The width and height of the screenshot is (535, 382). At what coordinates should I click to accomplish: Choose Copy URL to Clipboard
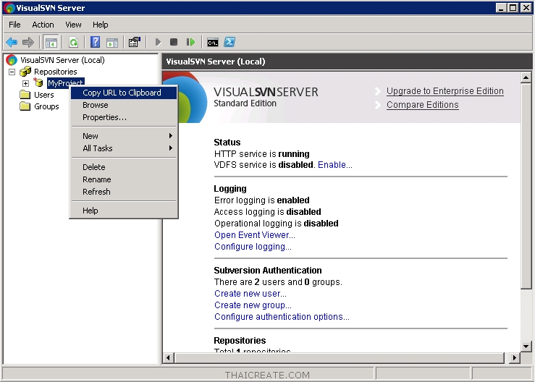(124, 93)
